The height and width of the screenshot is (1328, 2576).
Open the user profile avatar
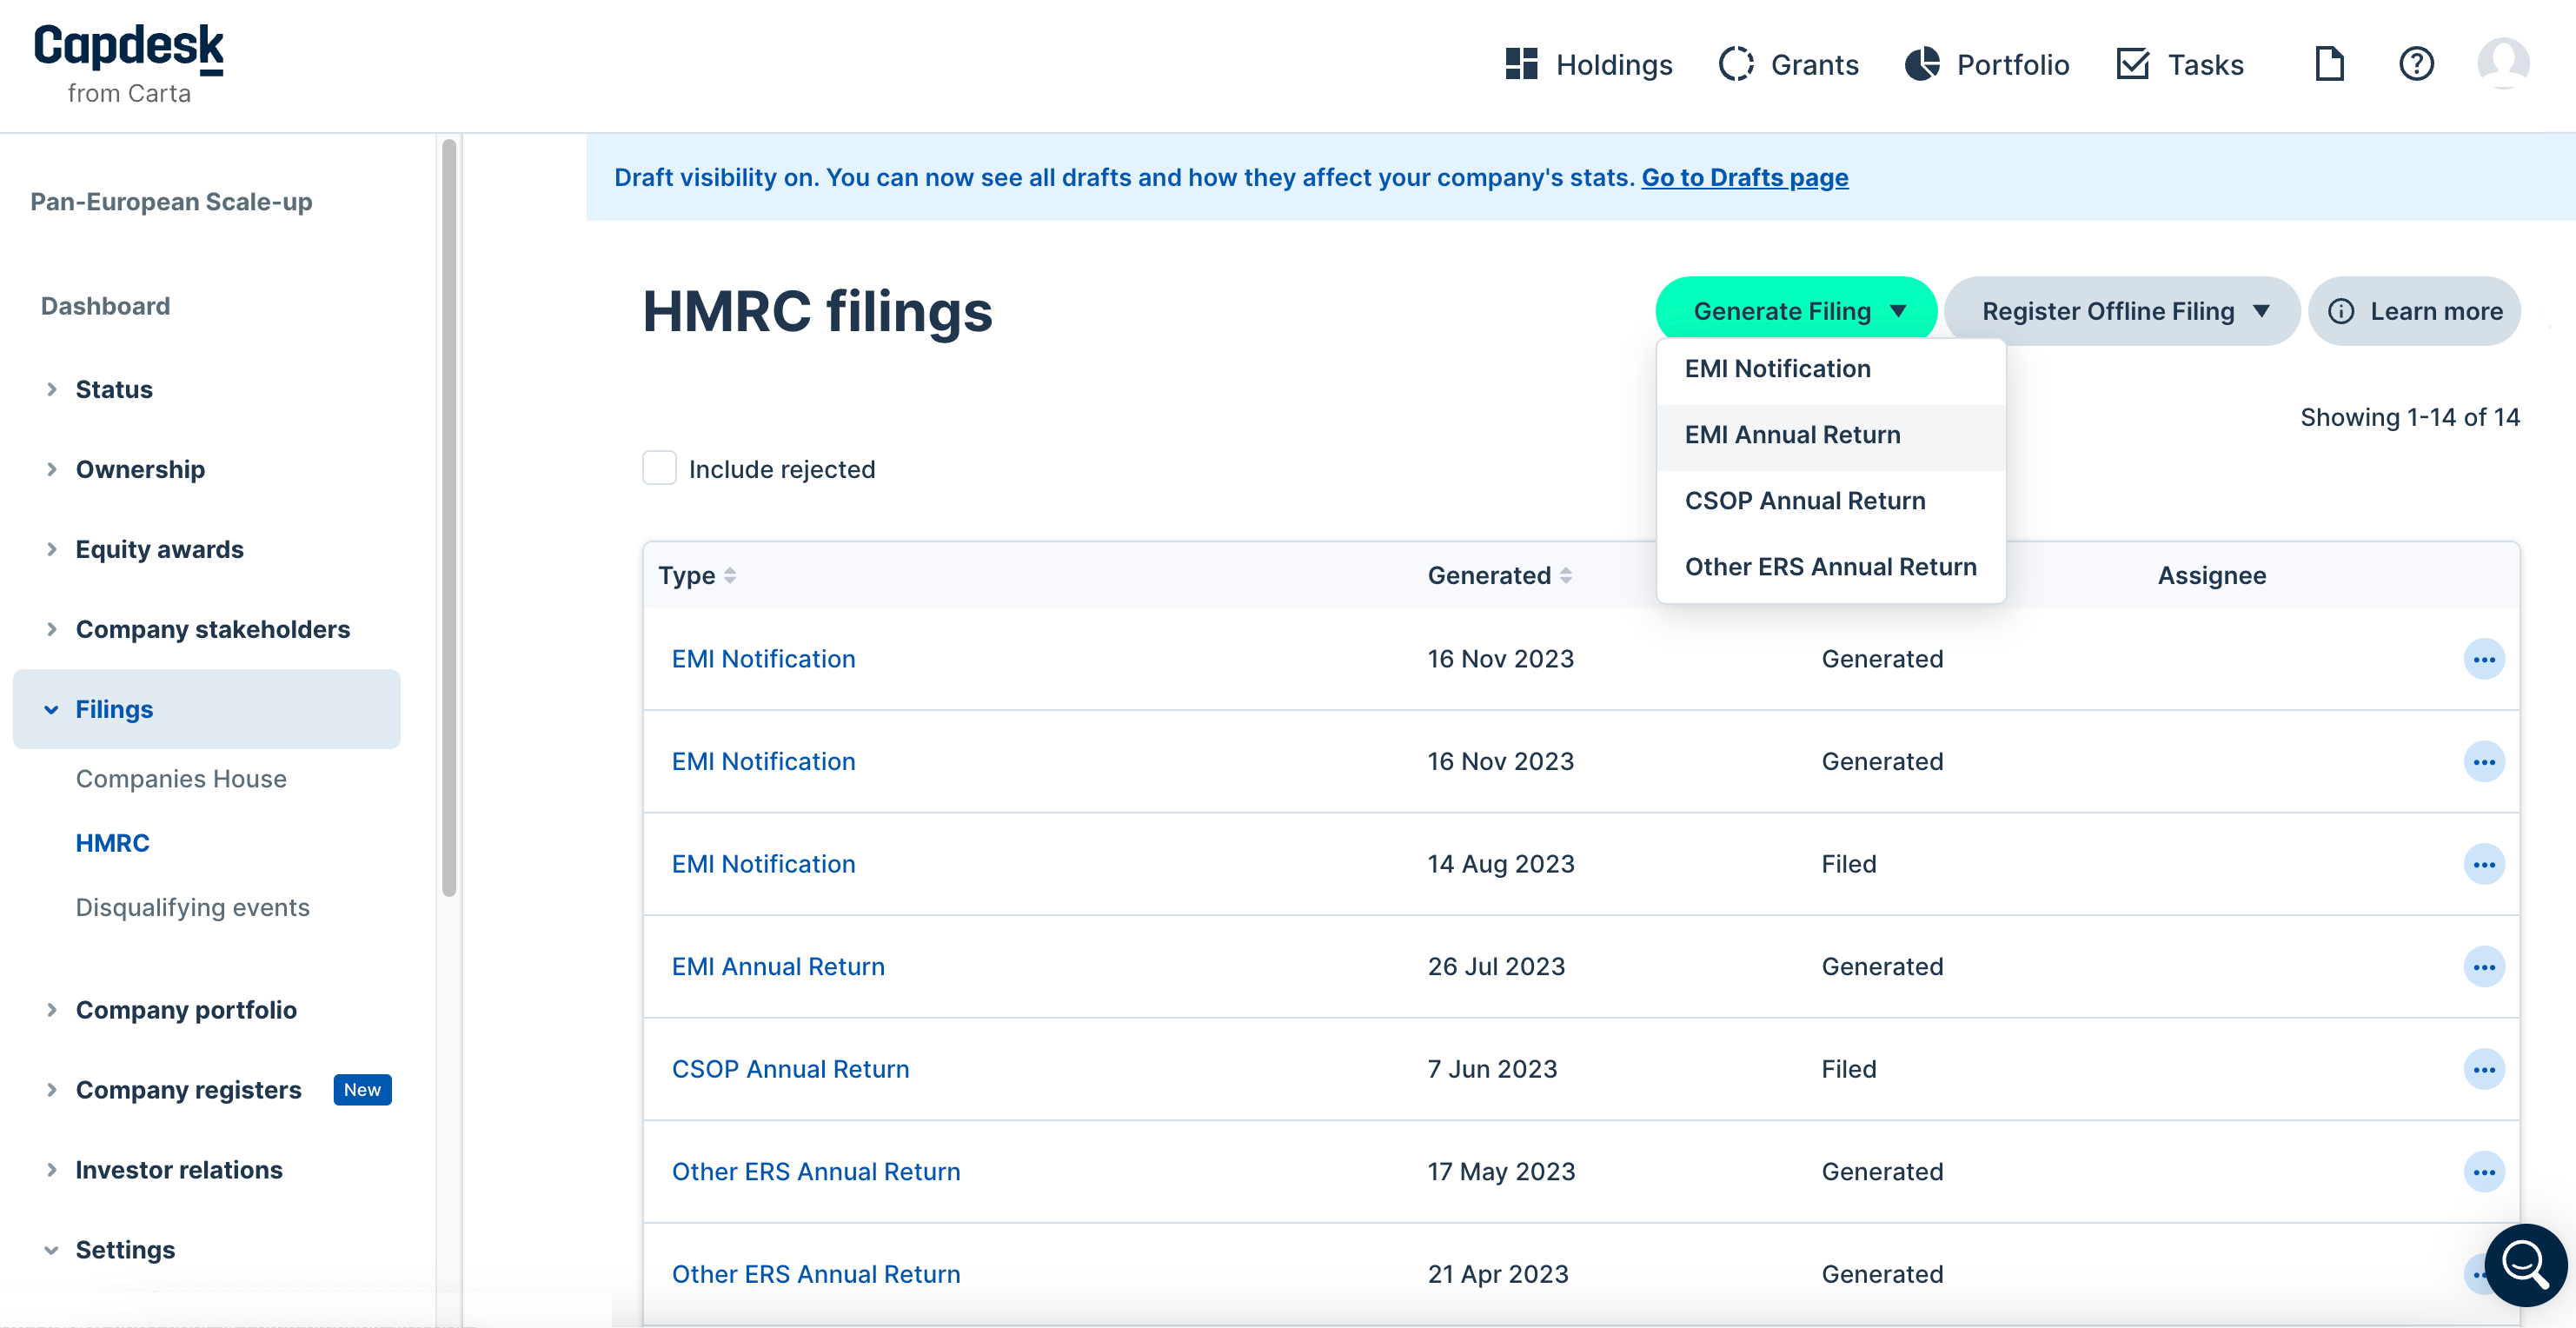2503,64
